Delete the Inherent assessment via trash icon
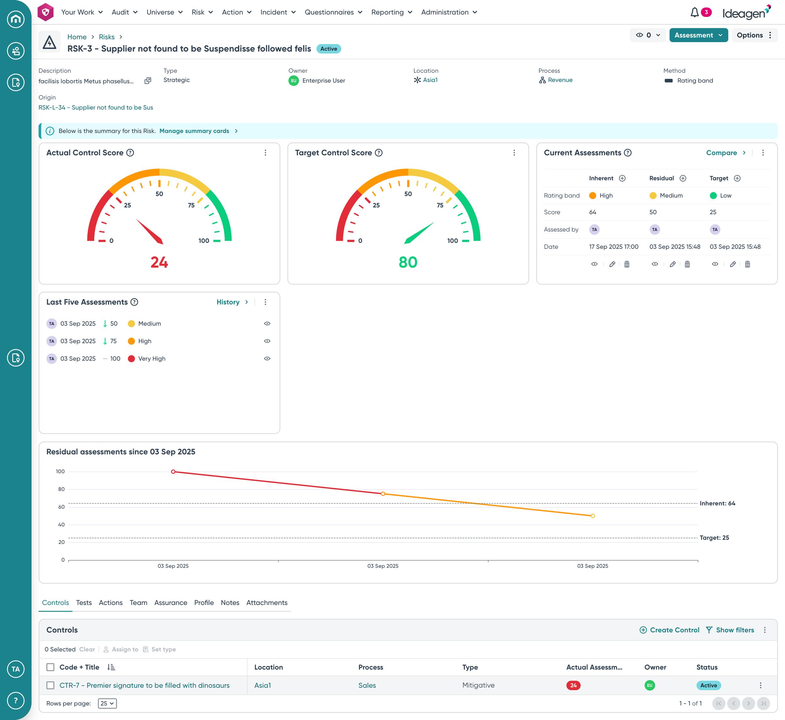This screenshot has height=720, width=785. 627,264
